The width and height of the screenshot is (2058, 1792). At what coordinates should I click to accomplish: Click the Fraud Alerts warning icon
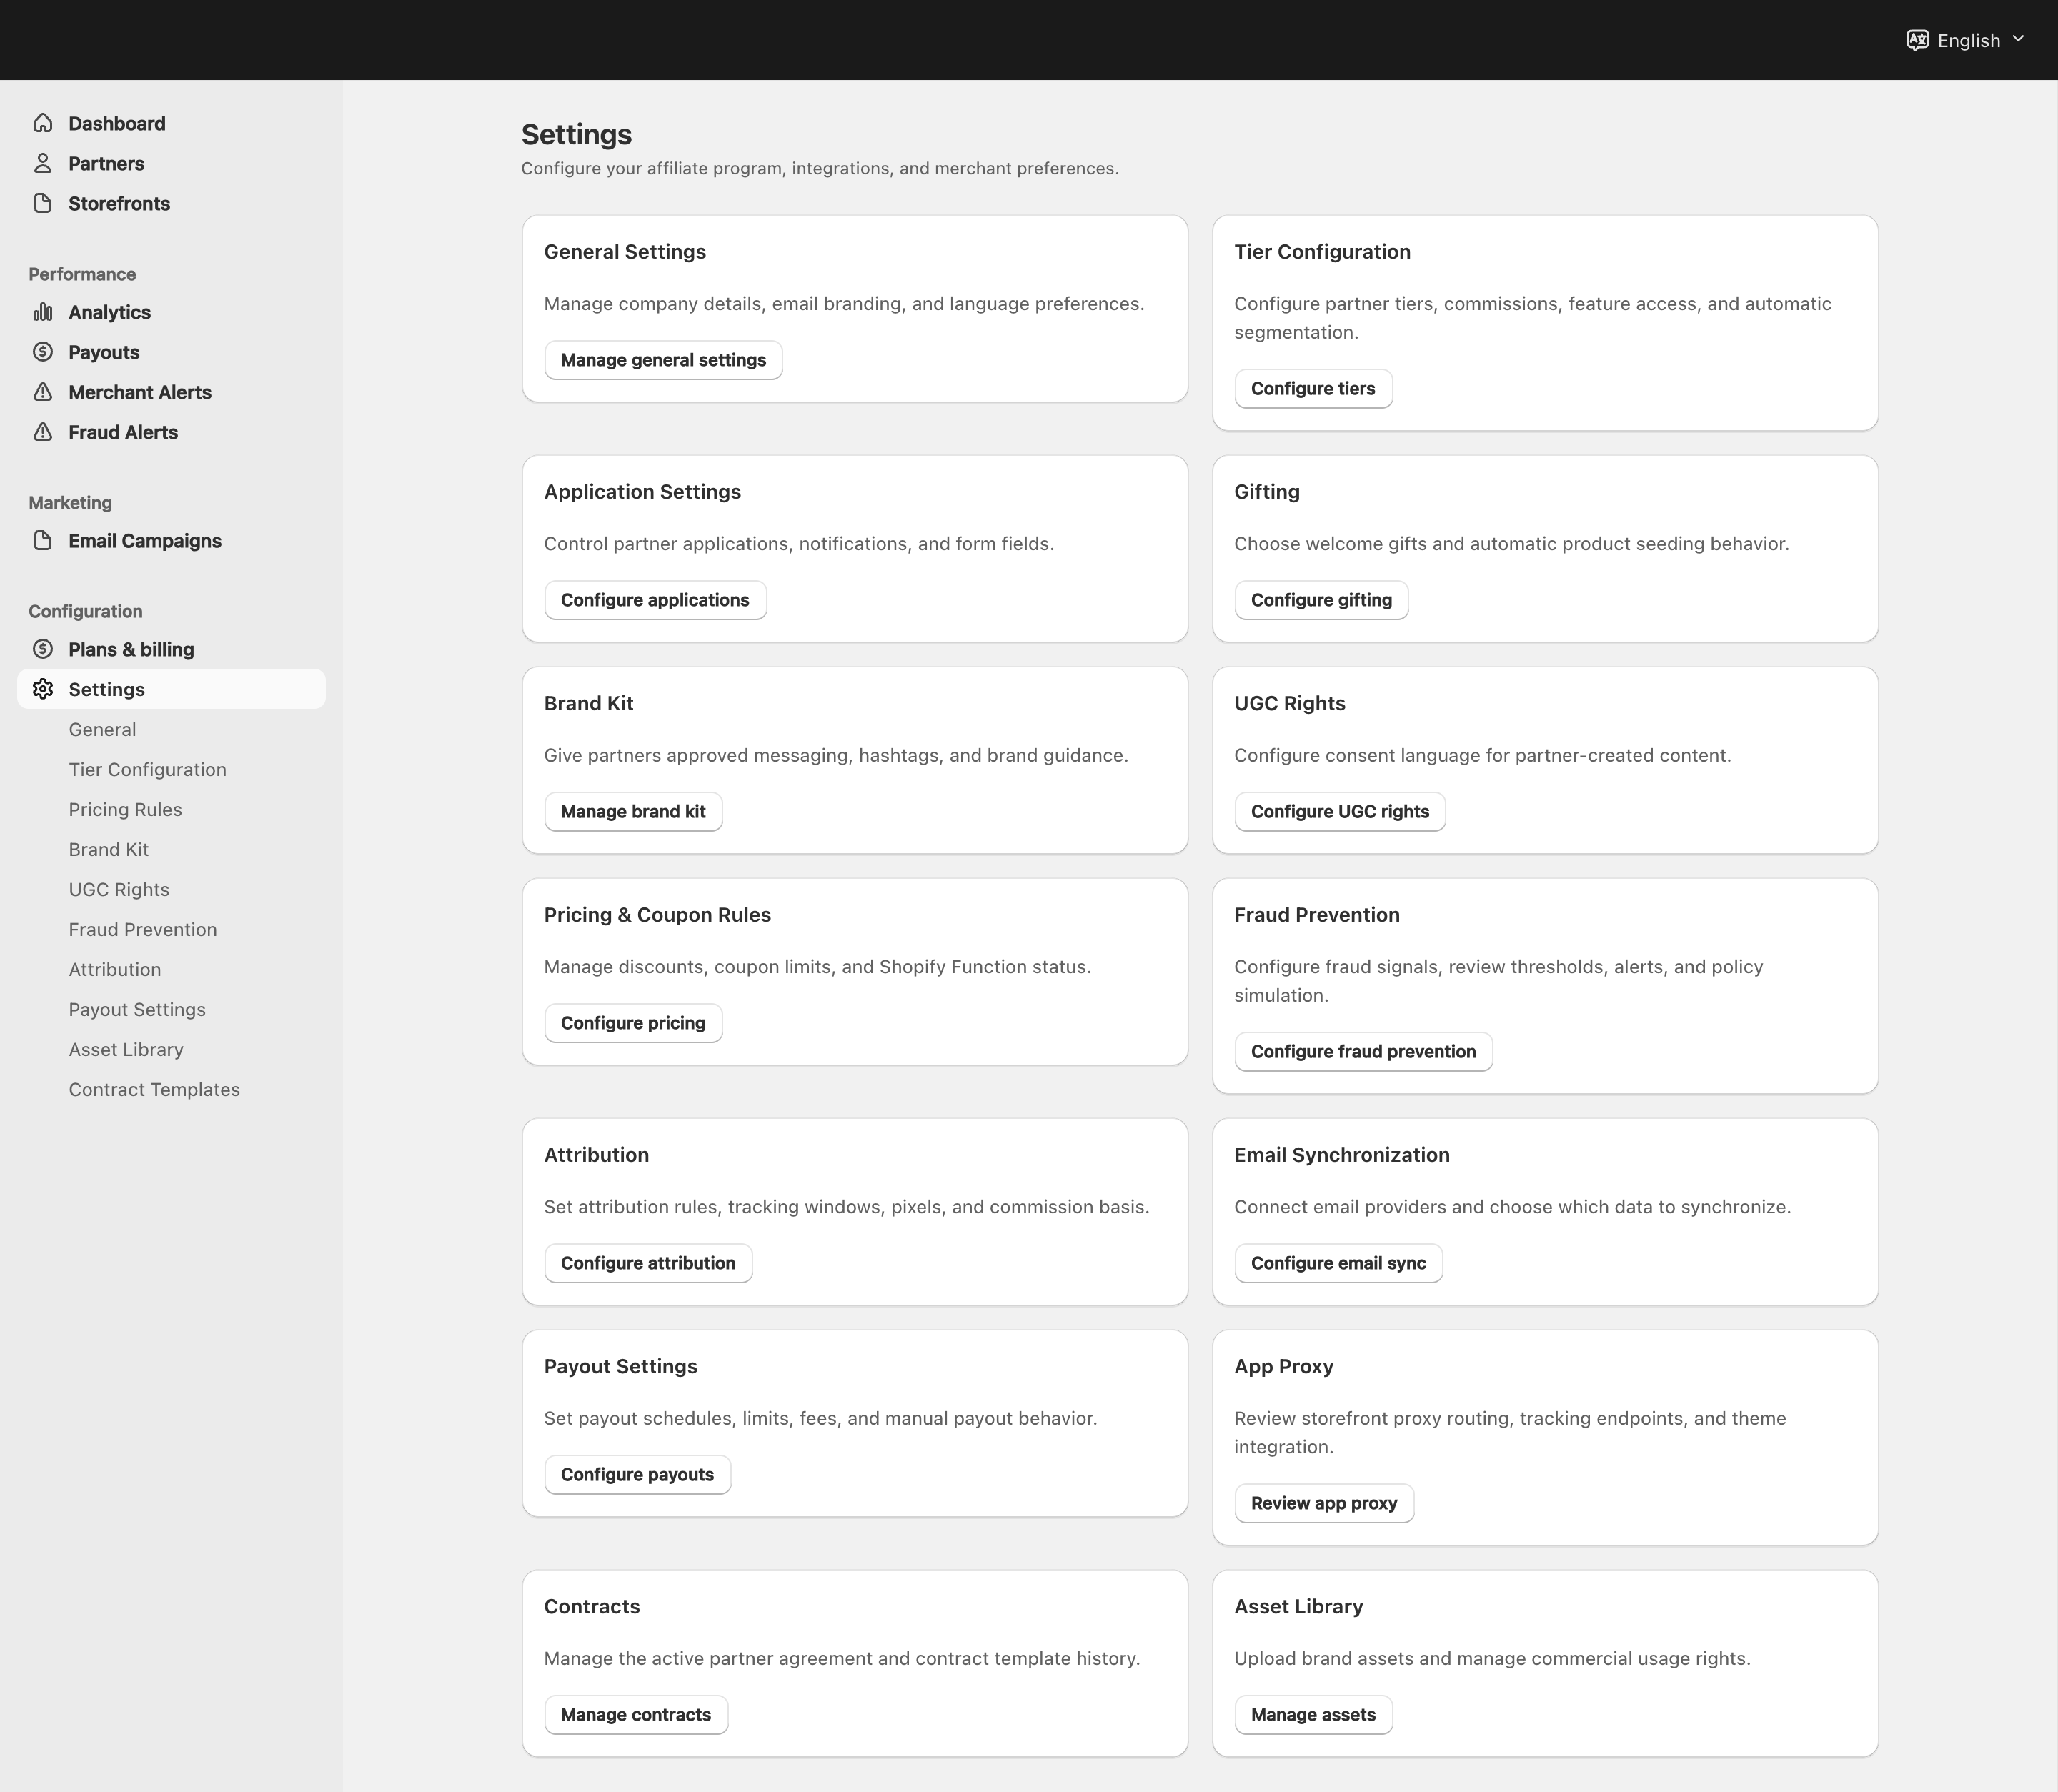[x=43, y=432]
